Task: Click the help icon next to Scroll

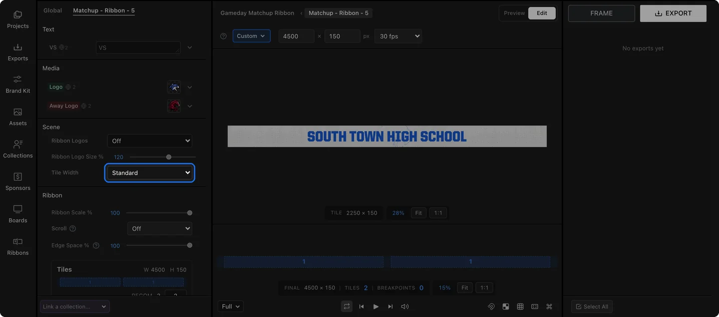Action: pyautogui.click(x=72, y=229)
